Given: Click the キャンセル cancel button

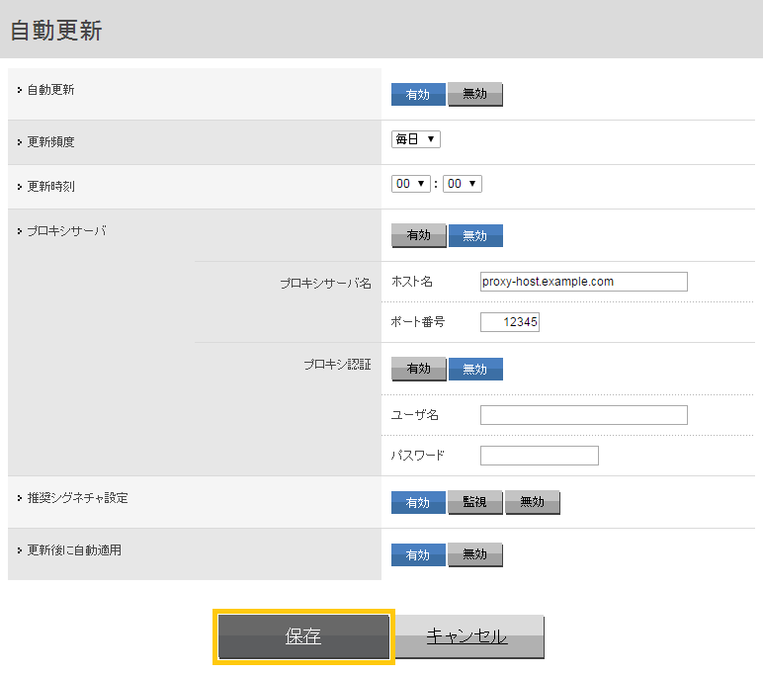Looking at the screenshot, I should coord(467,636).
